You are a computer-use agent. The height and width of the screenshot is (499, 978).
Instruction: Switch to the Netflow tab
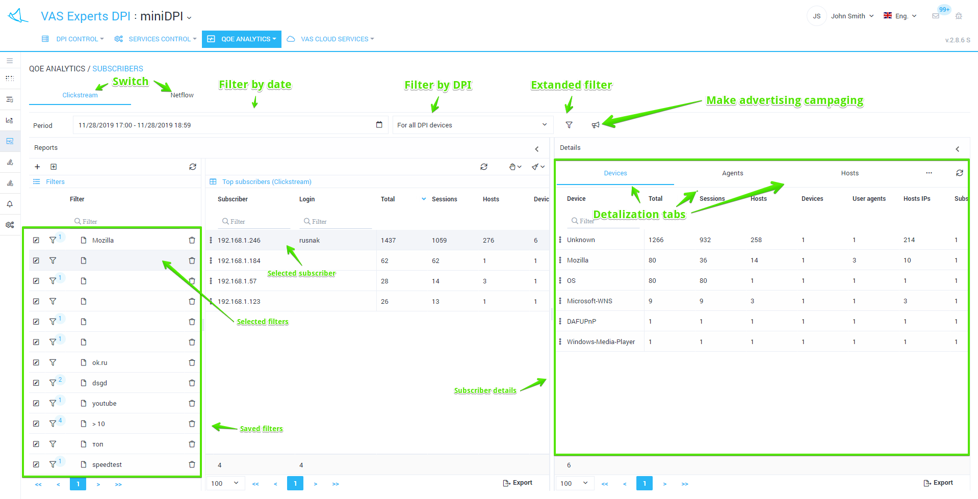(x=182, y=95)
